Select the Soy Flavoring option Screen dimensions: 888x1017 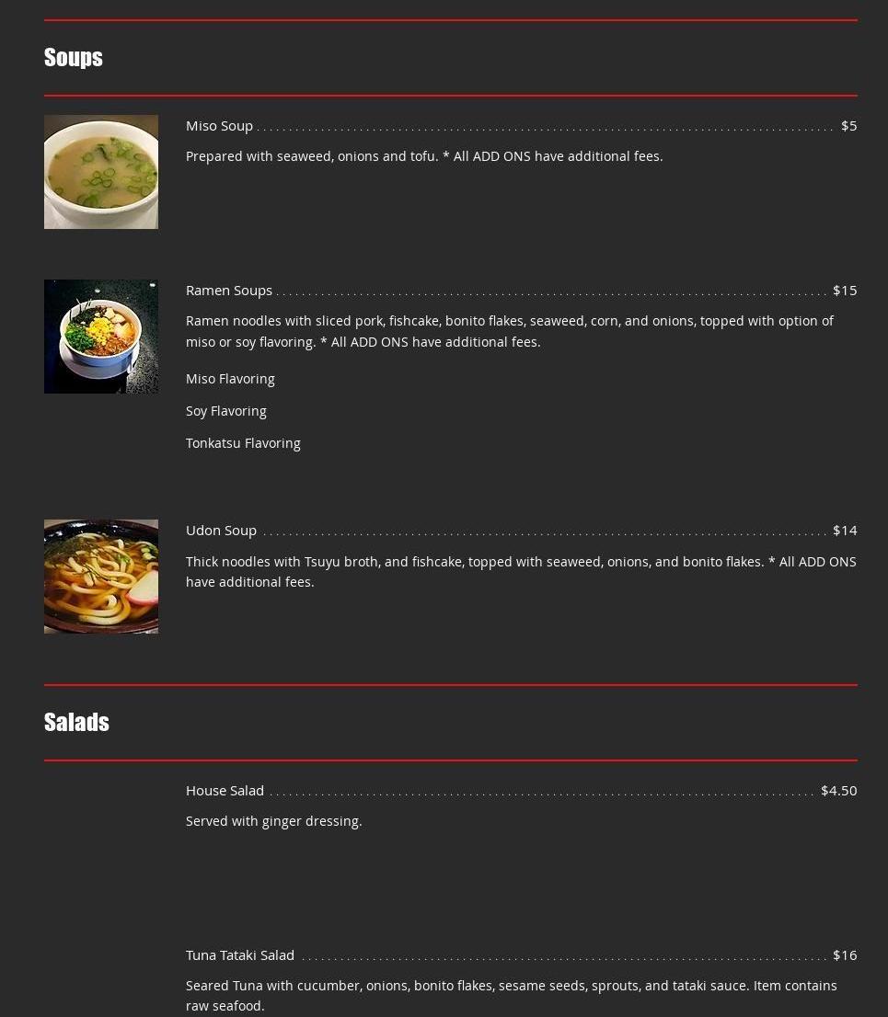(225, 411)
